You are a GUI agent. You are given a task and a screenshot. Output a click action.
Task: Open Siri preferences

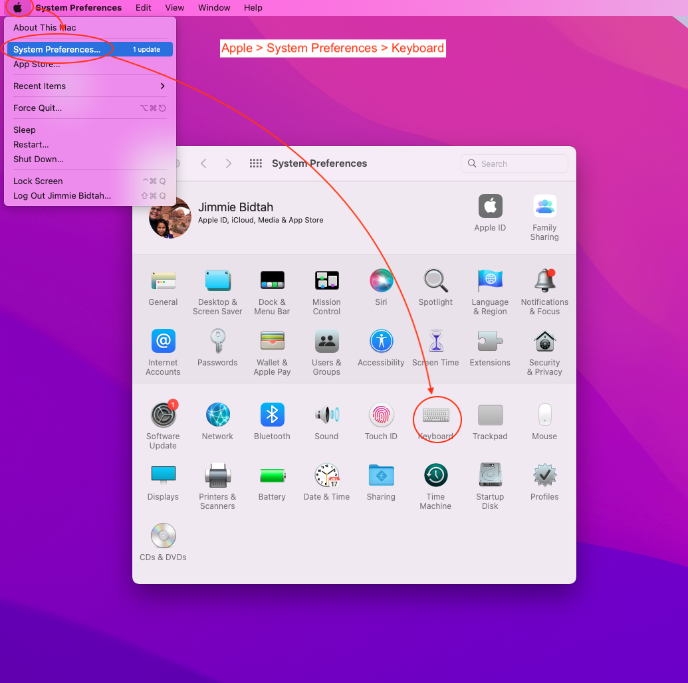coord(381,288)
